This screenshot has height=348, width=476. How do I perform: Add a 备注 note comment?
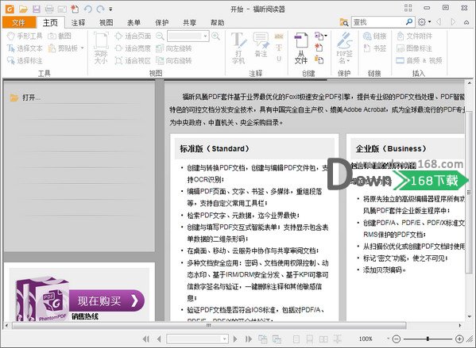pyautogui.click(x=261, y=45)
